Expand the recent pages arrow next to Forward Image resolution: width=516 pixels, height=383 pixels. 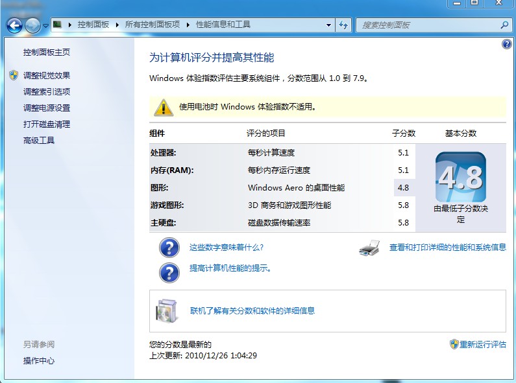click(45, 26)
